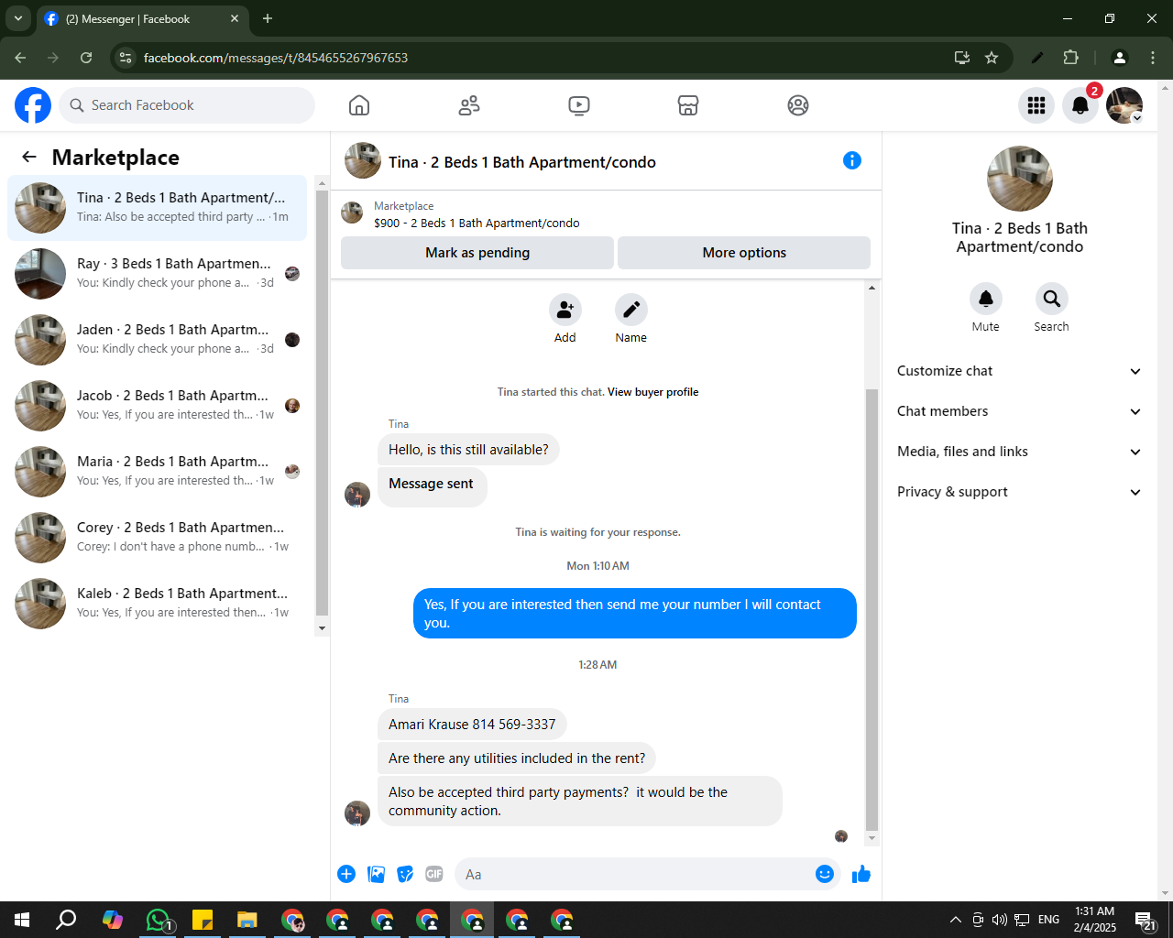This screenshot has width=1173, height=938.
Task: Open Chrome three-dot menu
Action: click(1153, 58)
